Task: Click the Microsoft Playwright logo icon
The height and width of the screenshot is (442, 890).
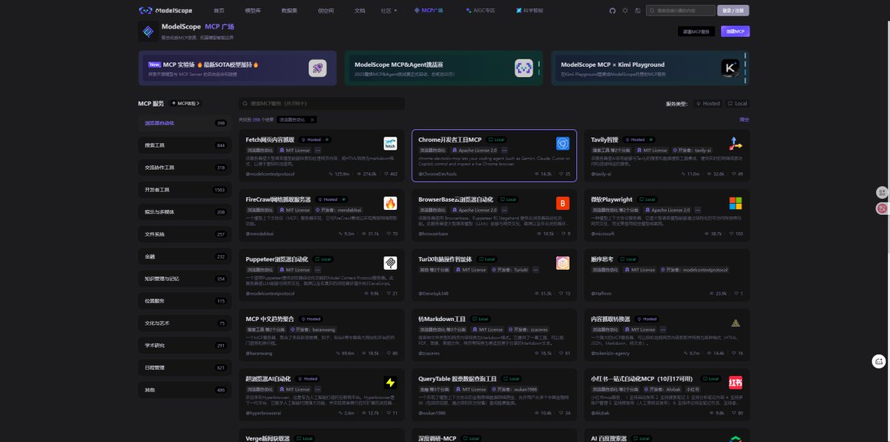Action: click(x=735, y=203)
